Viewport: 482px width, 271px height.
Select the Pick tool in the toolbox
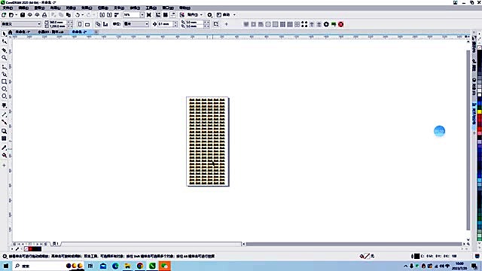[4, 34]
